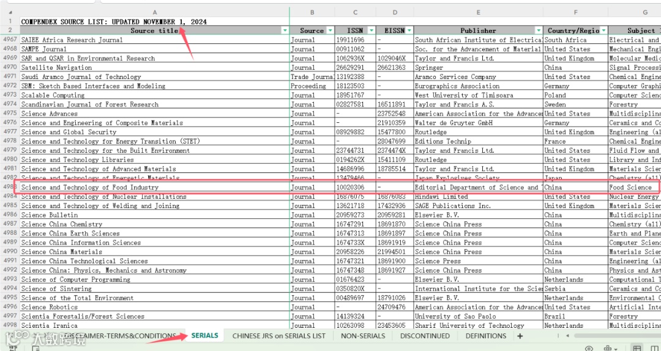Image resolution: width=661 pixels, height=351 pixels.
Task: Open the Publisher column filter arrow
Action: tap(539, 31)
